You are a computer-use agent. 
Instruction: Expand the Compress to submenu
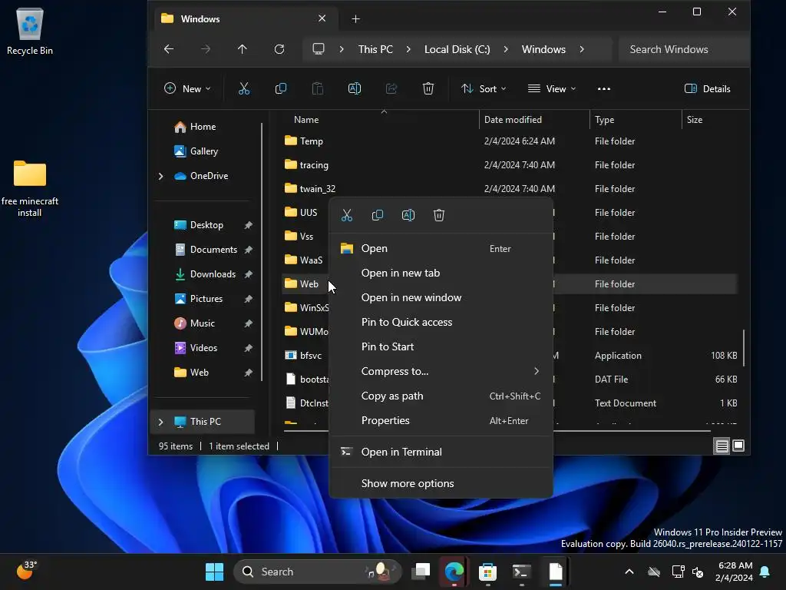(537, 371)
